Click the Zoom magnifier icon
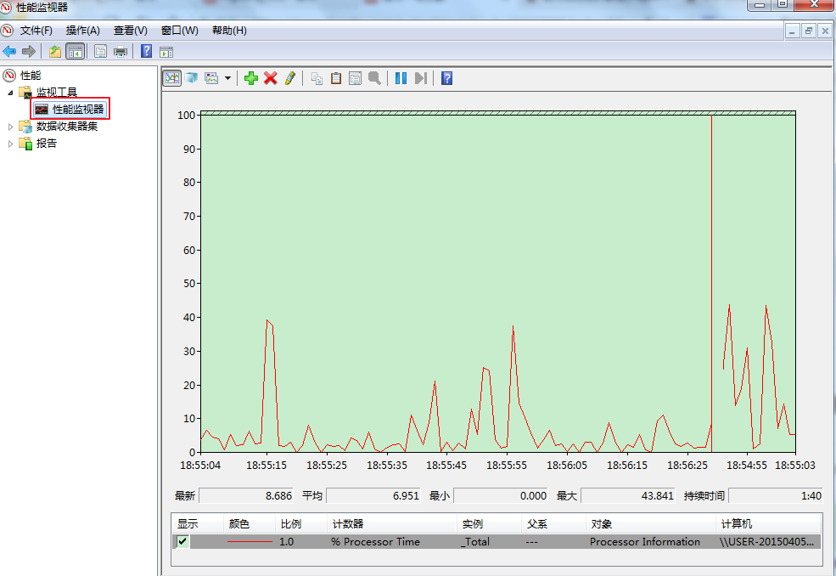 coord(375,78)
